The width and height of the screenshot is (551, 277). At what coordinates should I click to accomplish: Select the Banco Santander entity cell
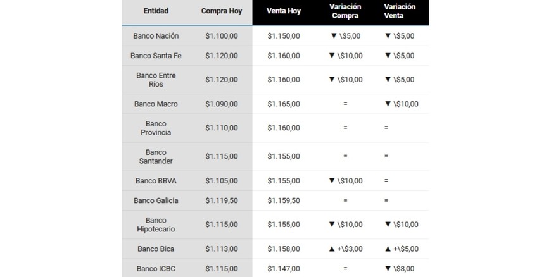tap(156, 157)
